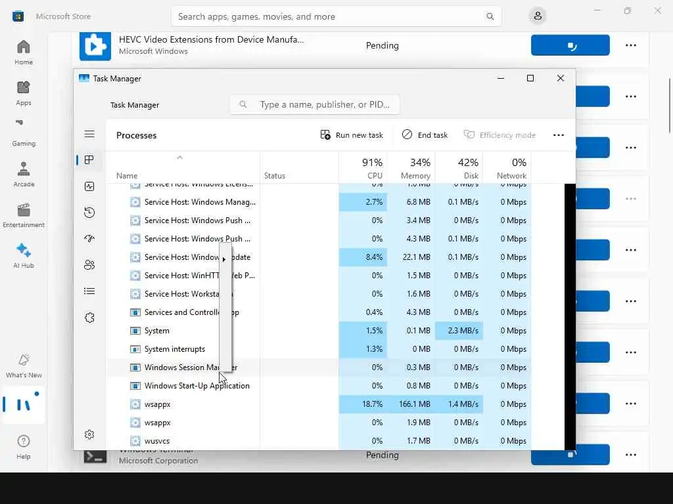Sort processes by CPU column
This screenshot has width=673, height=504.
(363, 168)
